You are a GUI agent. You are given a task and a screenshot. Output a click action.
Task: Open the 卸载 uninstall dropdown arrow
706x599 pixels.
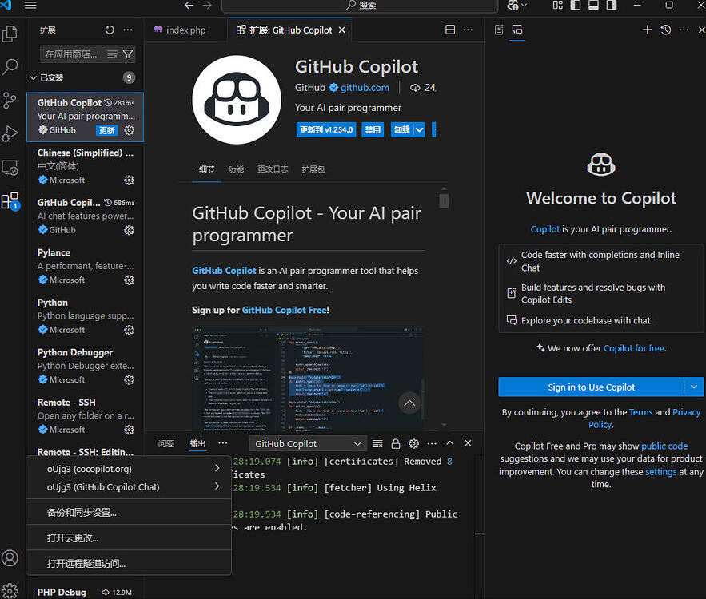[419, 130]
